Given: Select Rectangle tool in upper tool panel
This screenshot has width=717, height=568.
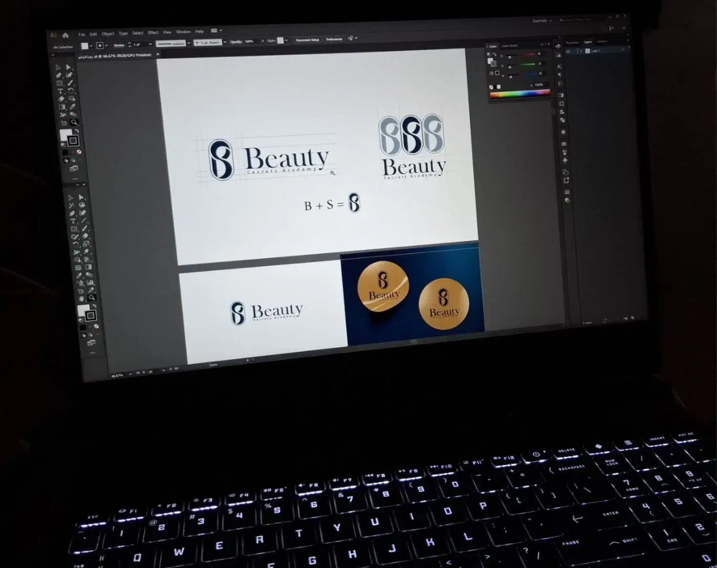Looking at the screenshot, I should [x=60, y=83].
